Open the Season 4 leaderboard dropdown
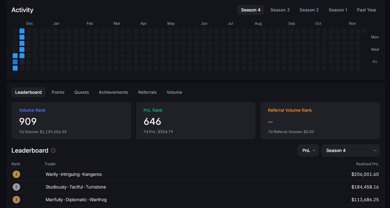This screenshot has width=390, height=208. pos(350,150)
